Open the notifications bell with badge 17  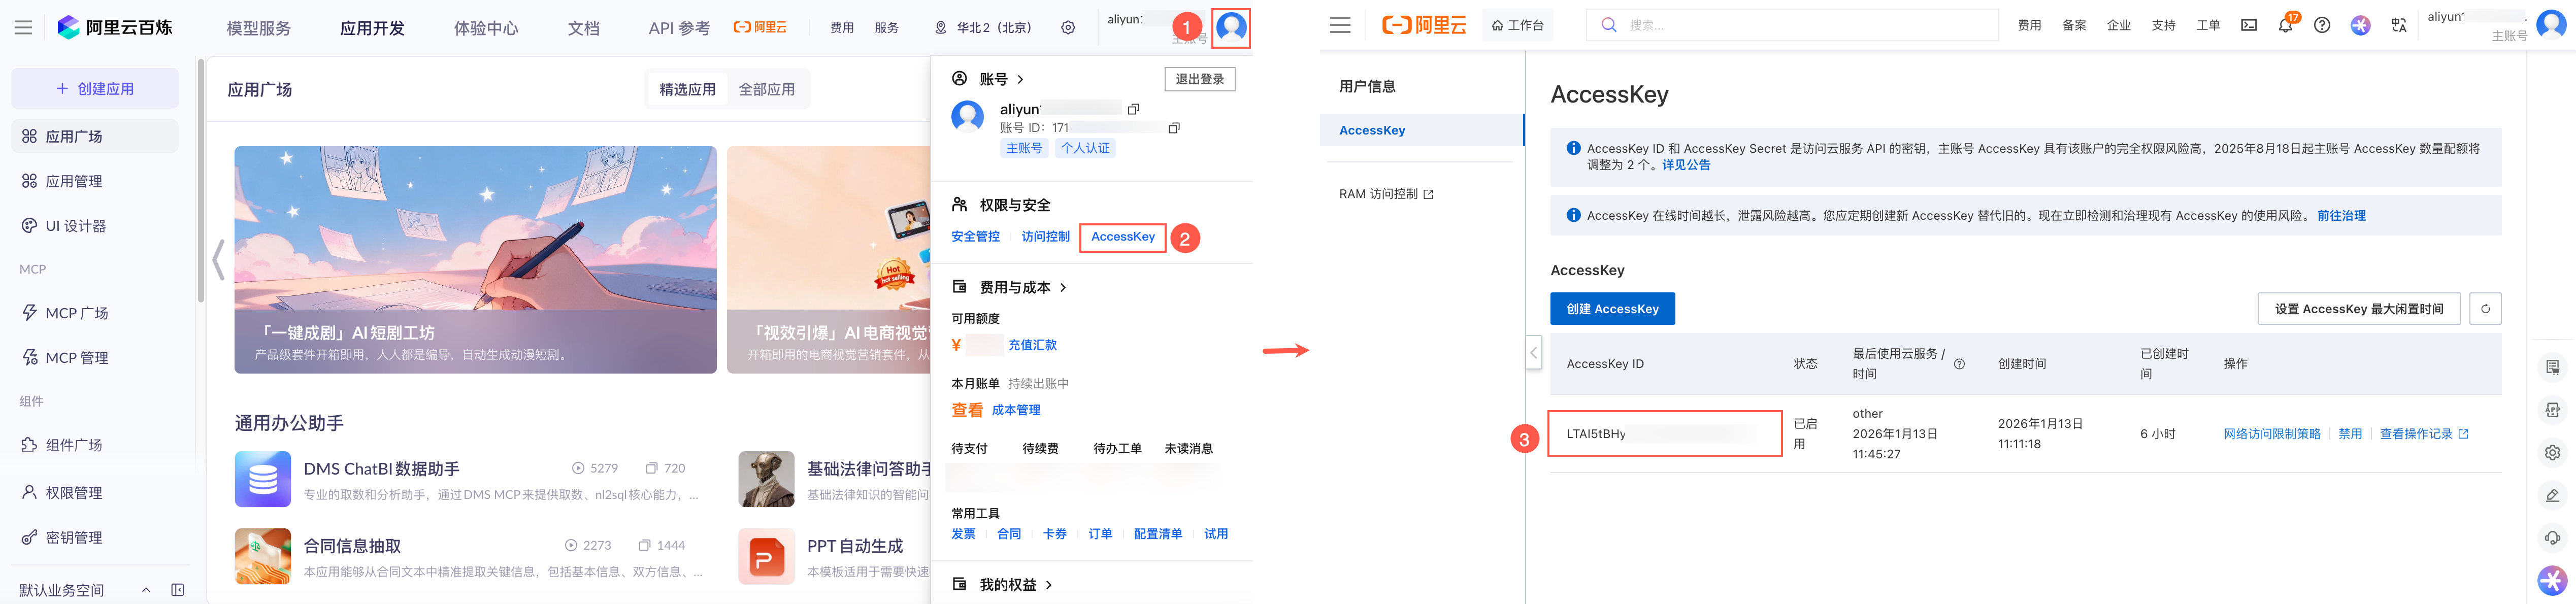pos(2285,26)
